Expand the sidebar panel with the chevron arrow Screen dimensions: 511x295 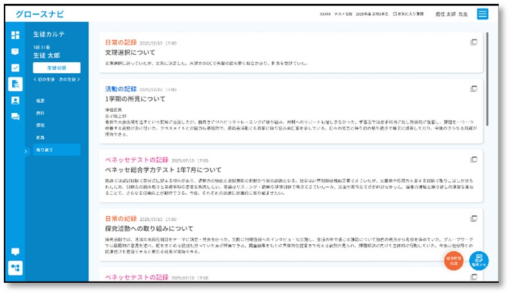tap(26, 151)
